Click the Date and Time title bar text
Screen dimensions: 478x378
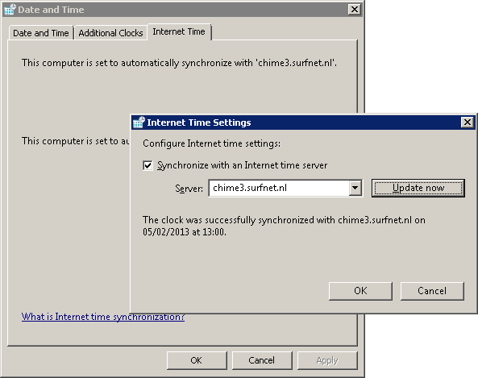coord(51,10)
